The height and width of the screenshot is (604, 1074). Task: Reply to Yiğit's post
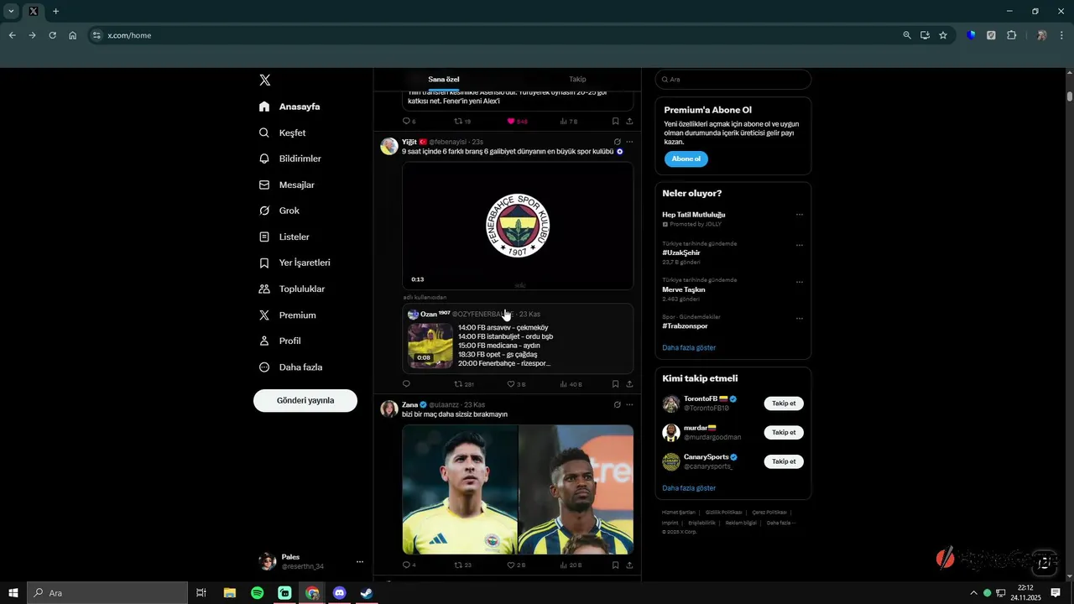406,384
